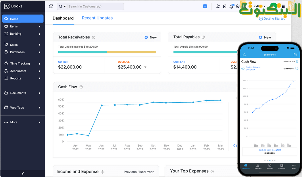Open the referrals people icon in header
The height and width of the screenshot is (177, 302).
coord(218,6)
